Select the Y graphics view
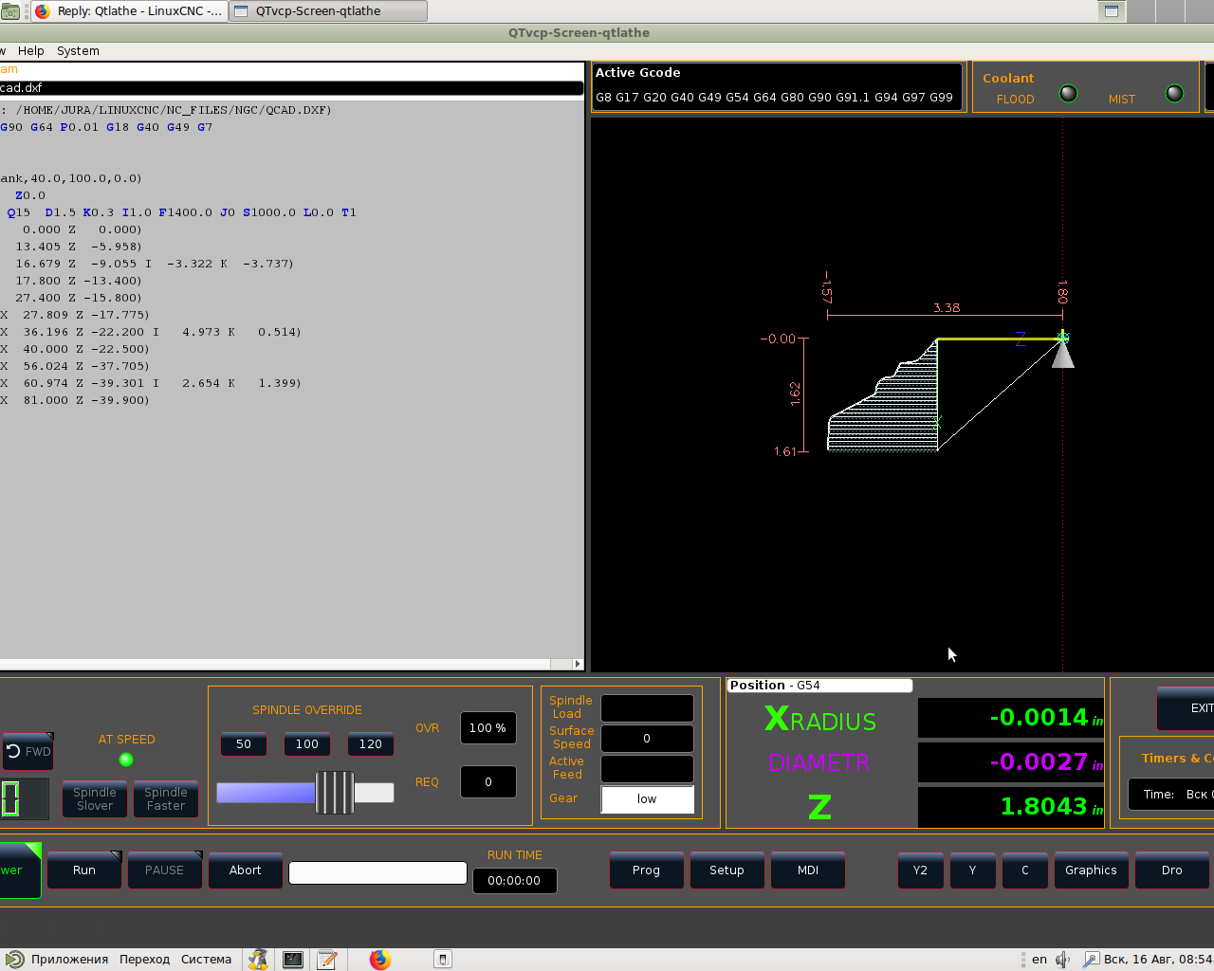 (972, 870)
